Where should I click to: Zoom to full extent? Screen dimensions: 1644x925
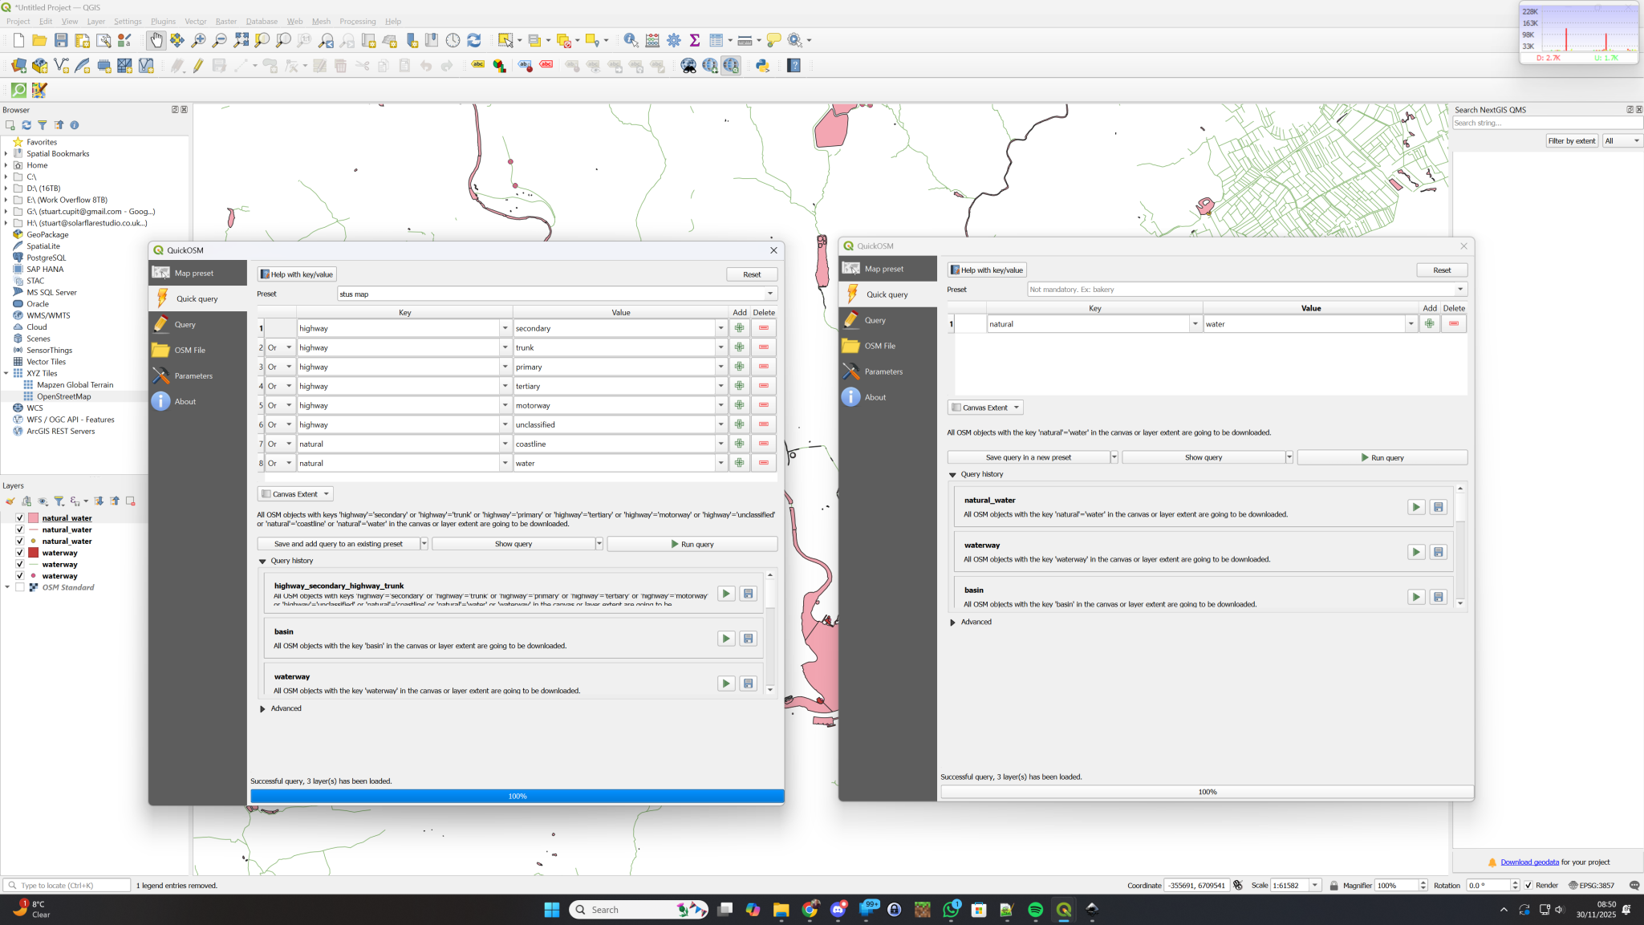click(x=241, y=40)
